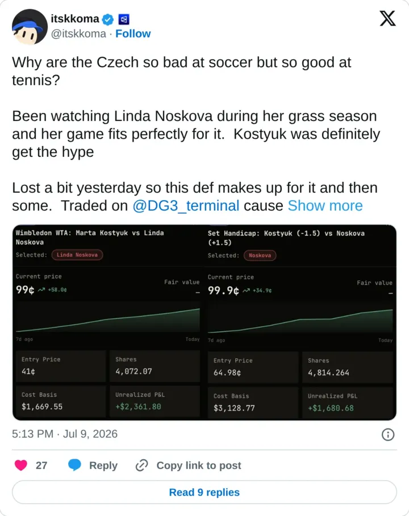Open the Kostyuk vs Noskova match screenshot

108,323
